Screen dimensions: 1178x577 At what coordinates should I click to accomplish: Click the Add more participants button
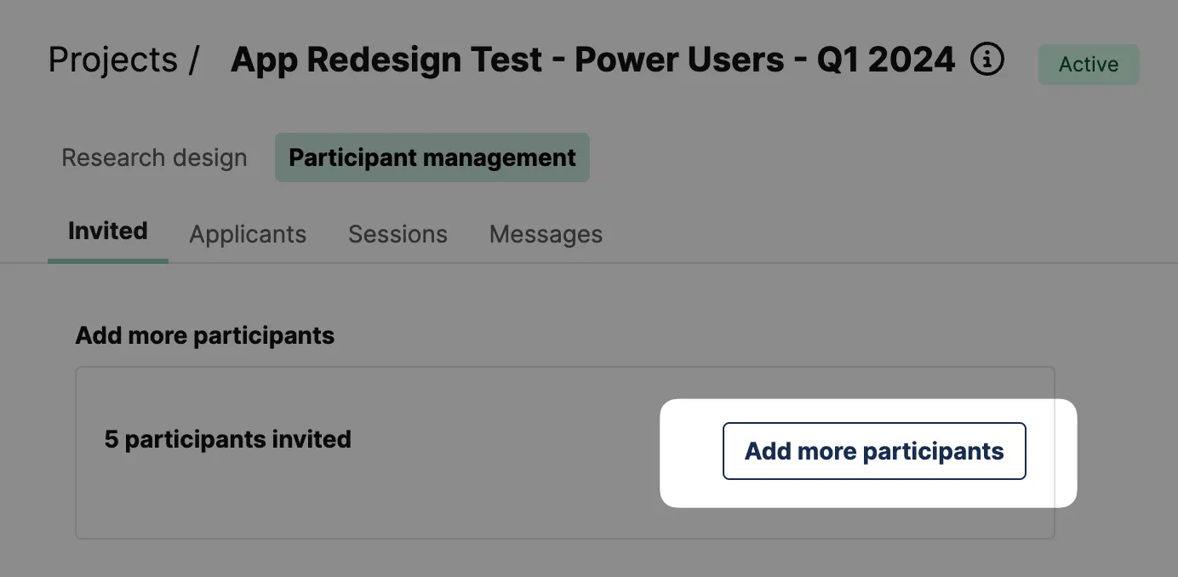pyautogui.click(x=874, y=451)
